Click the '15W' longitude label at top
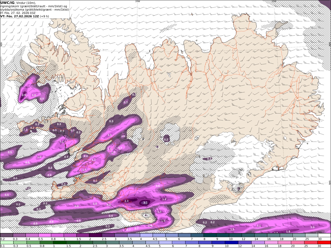Viewport: 331px width, 248px height. 274,1
